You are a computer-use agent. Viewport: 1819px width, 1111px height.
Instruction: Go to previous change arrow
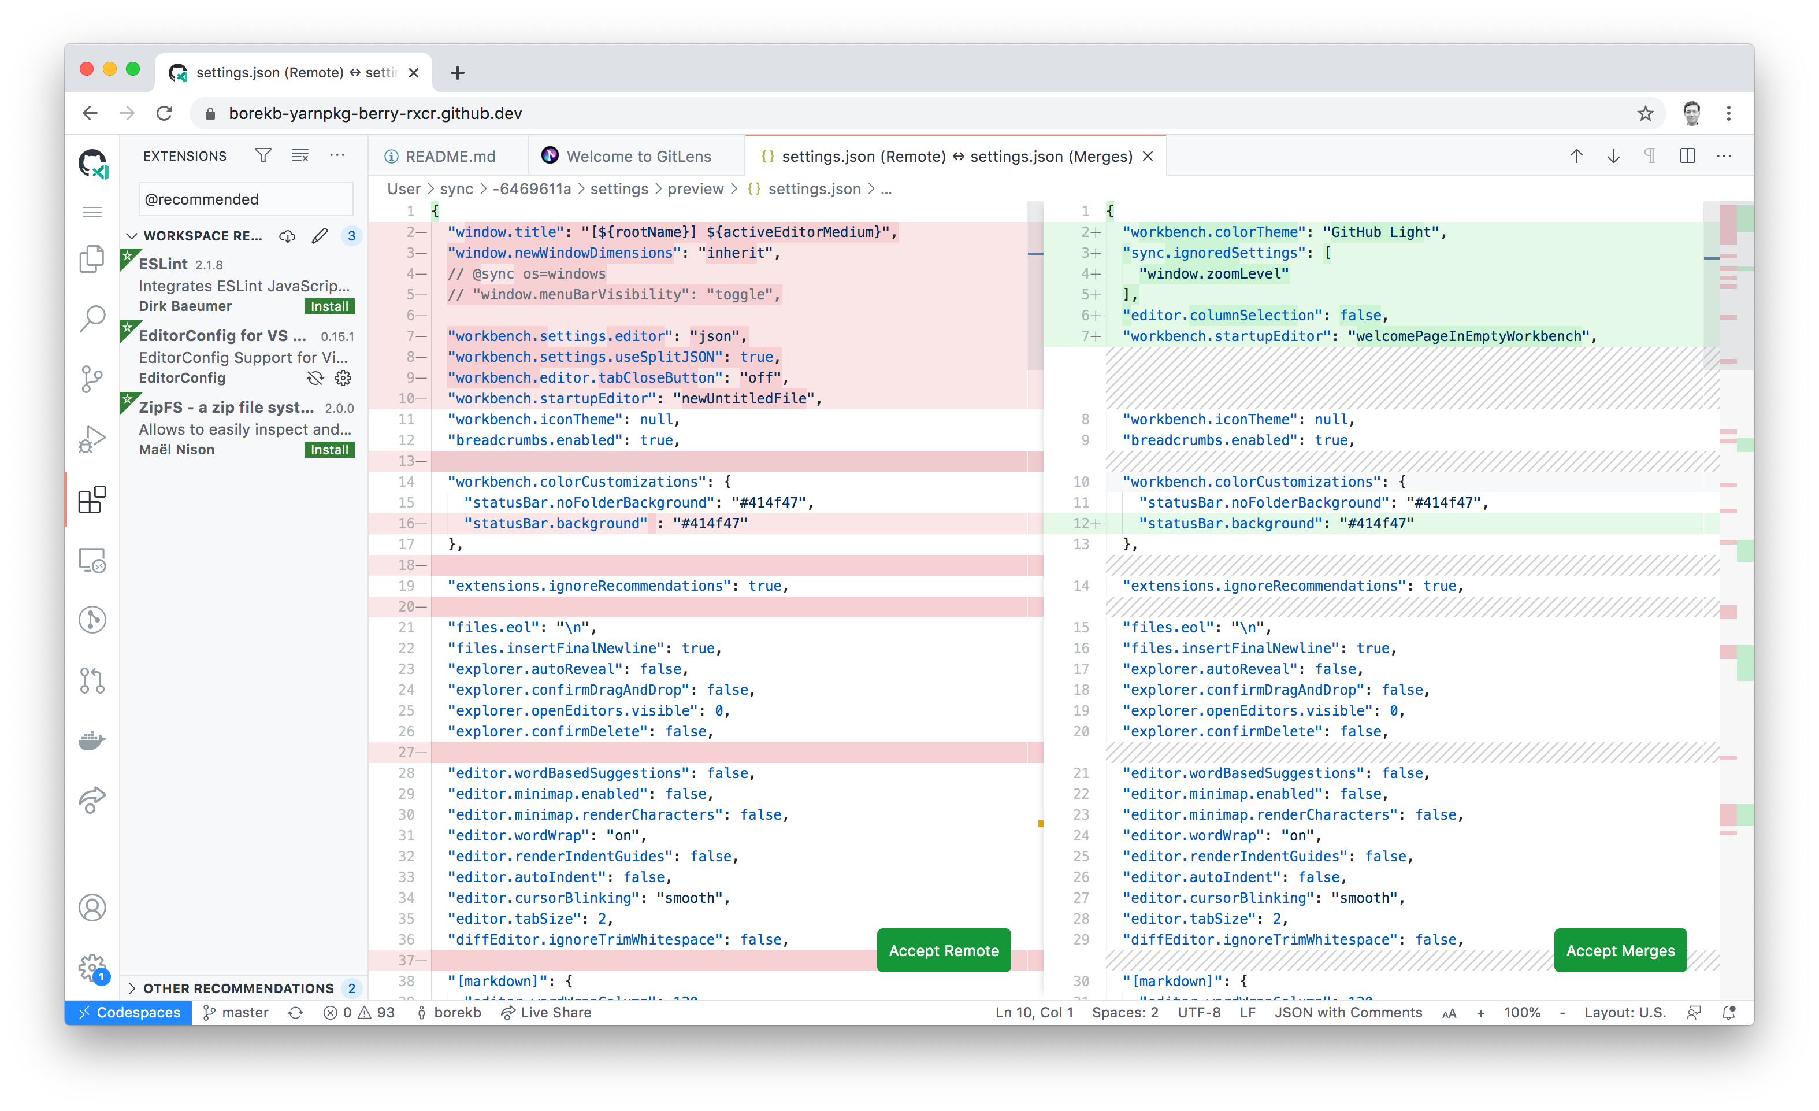click(x=1576, y=156)
